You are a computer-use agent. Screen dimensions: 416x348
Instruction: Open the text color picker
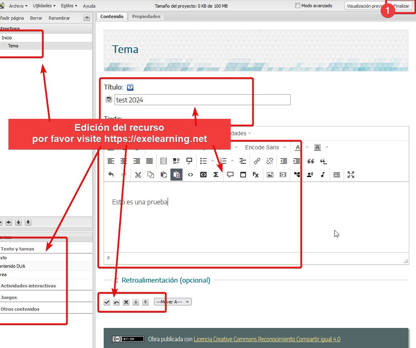click(298, 147)
